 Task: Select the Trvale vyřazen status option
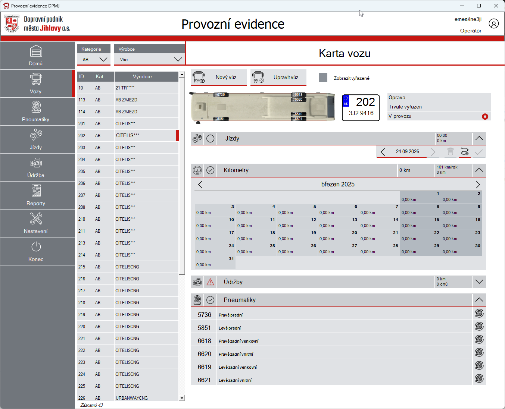pos(439,107)
